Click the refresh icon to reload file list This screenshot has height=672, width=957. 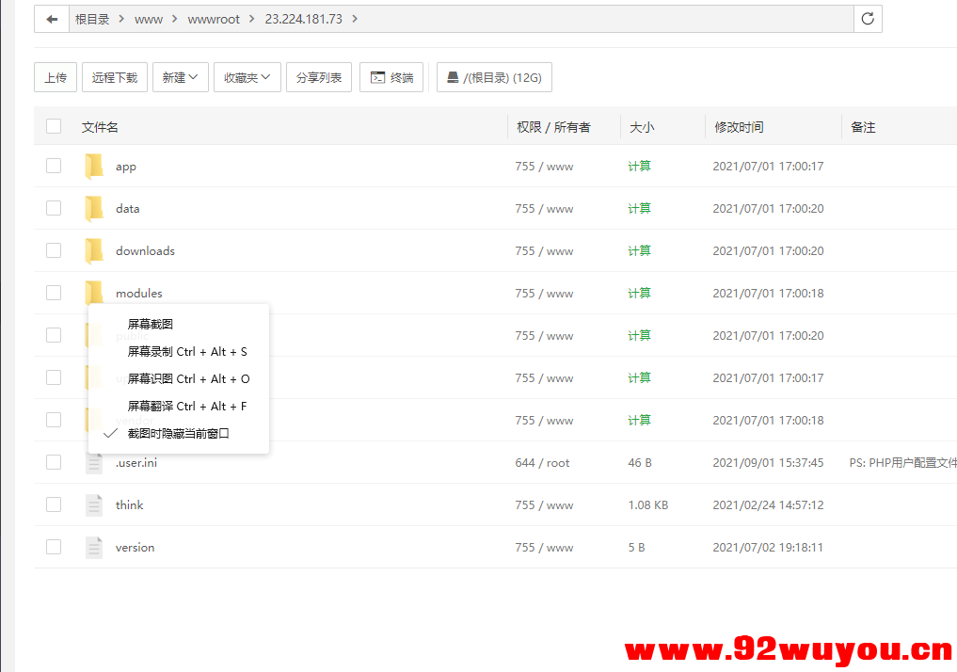click(x=868, y=18)
